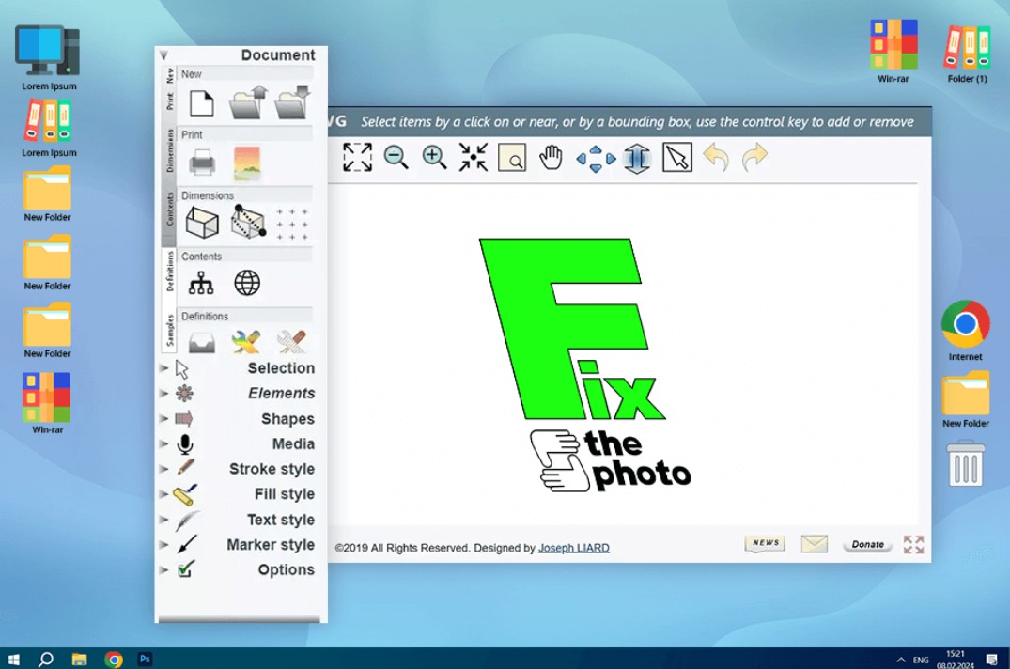The width and height of the screenshot is (1010, 669).
Task: Click the printer icon under Print
Action: click(202, 163)
